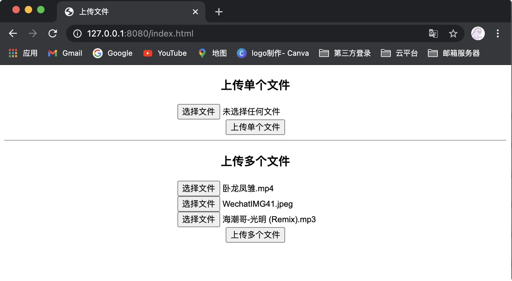Screen dimensions: 512x281
Task: Open the user profile avatar
Action: [478, 33]
